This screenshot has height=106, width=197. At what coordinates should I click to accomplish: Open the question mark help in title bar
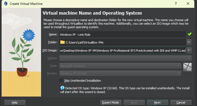(176, 4)
